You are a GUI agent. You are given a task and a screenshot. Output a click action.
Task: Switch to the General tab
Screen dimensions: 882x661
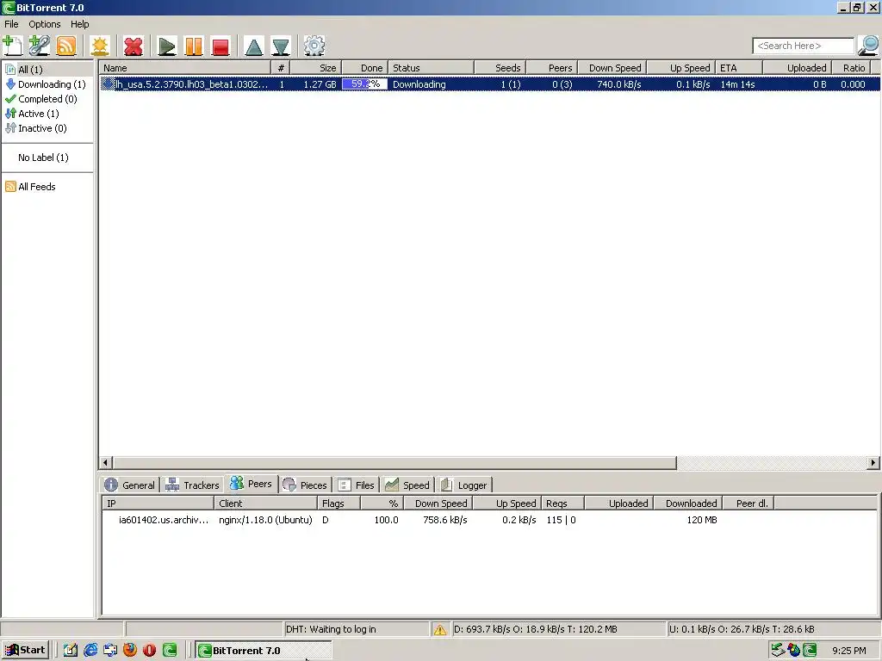(130, 485)
